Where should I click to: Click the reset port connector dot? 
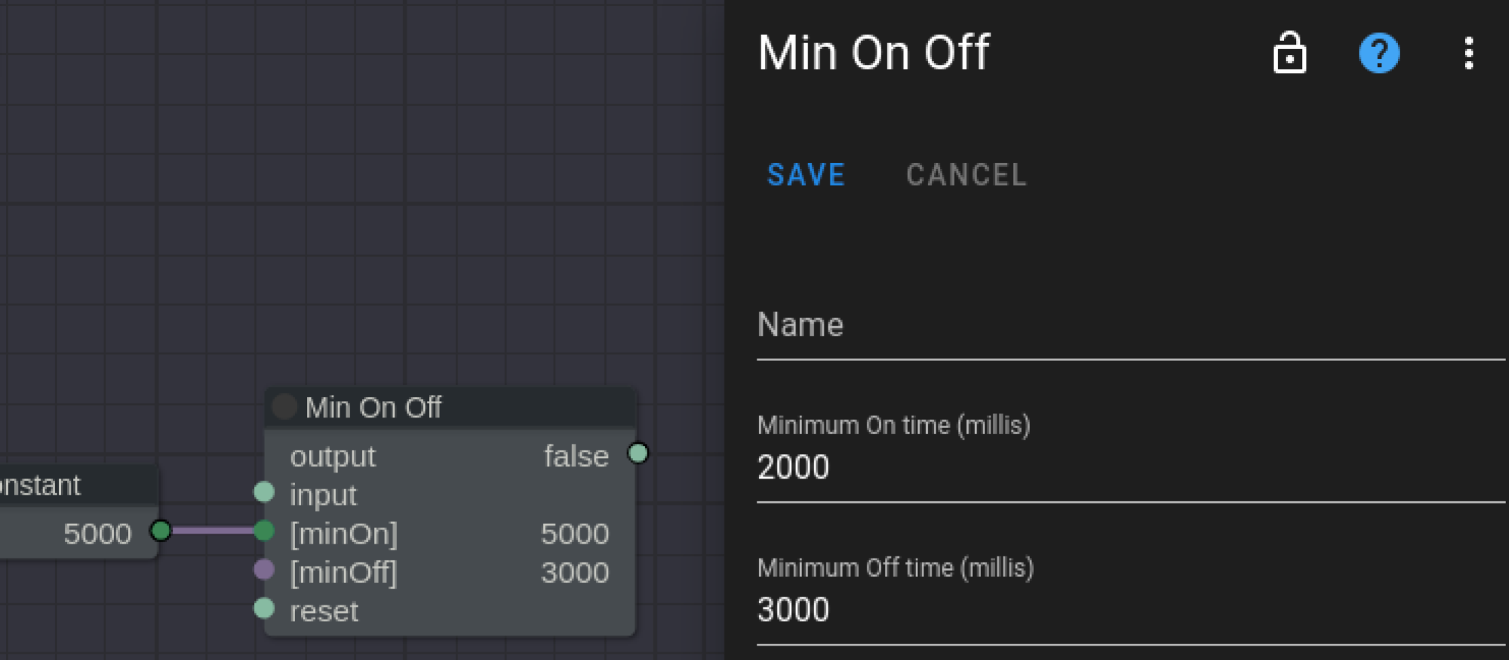(264, 608)
